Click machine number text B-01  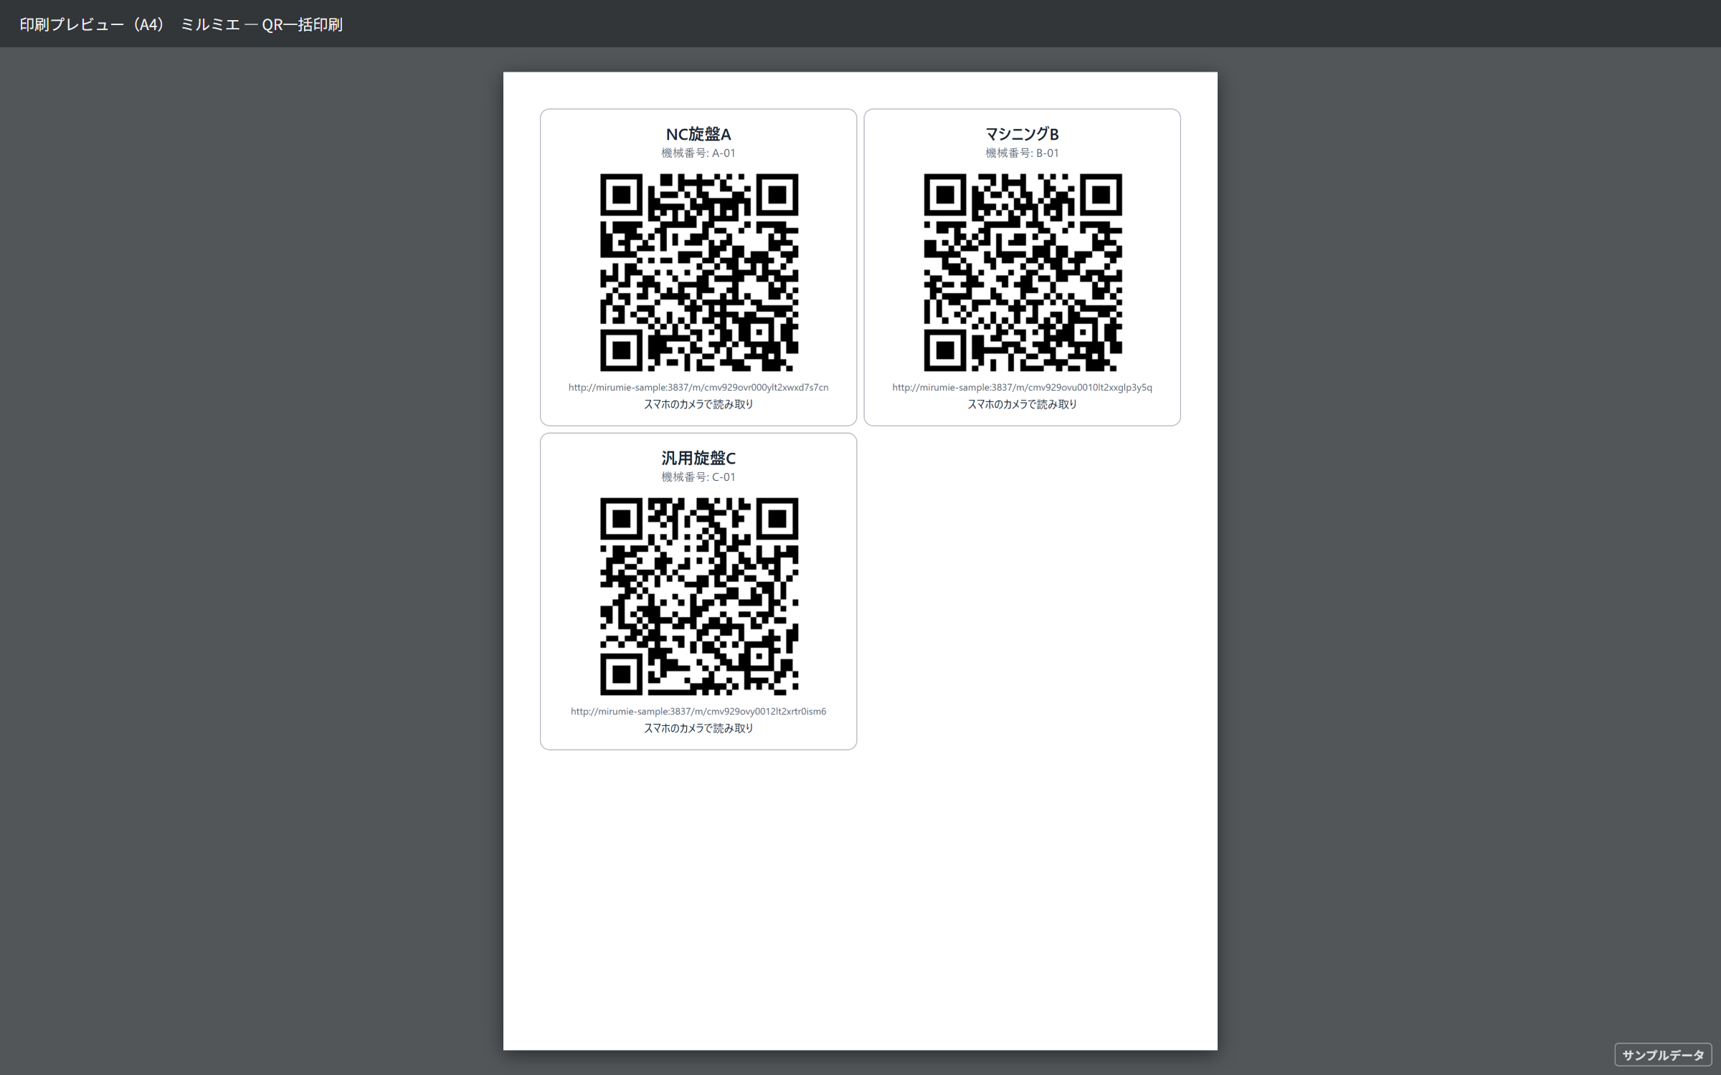coord(1022,153)
